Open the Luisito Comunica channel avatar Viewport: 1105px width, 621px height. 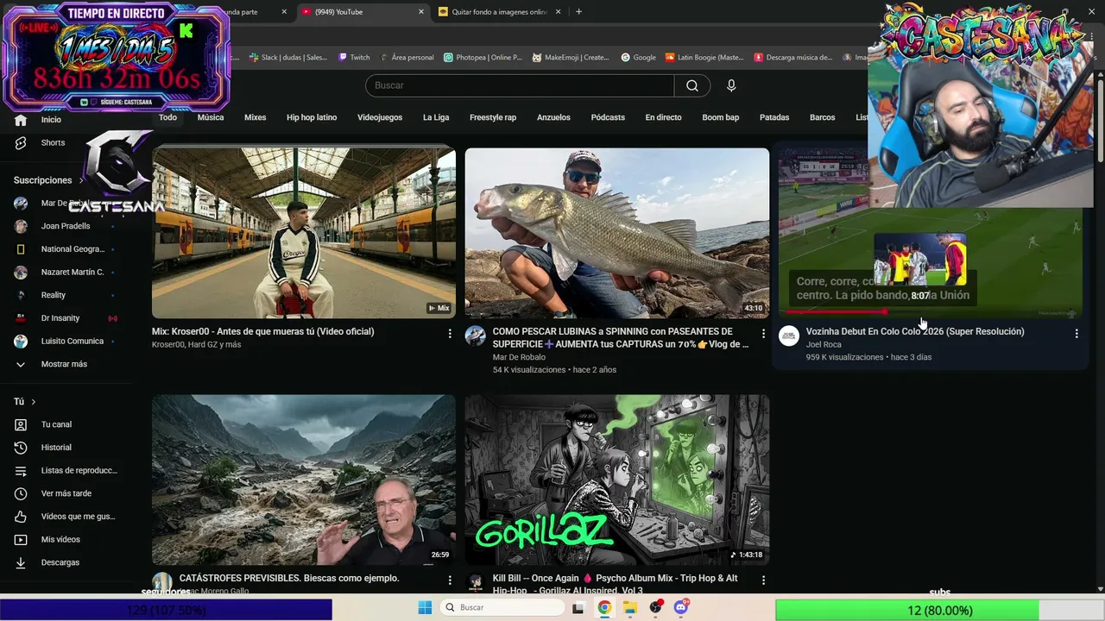[21, 341]
